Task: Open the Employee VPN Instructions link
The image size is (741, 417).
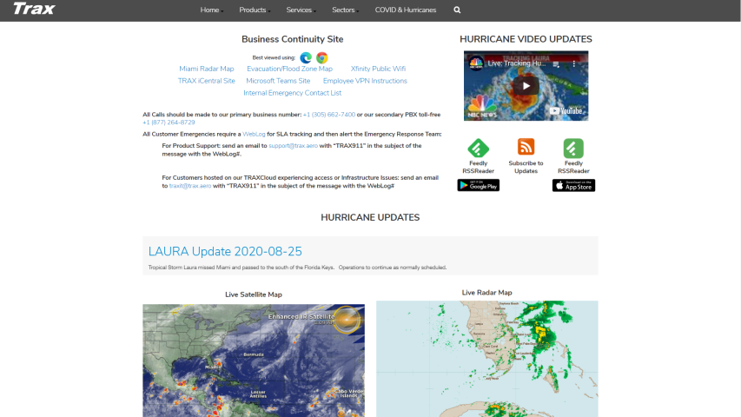Action: coord(365,81)
